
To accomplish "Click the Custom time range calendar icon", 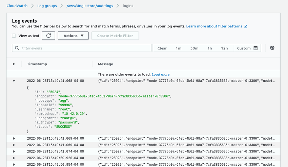I will tap(255, 48).
